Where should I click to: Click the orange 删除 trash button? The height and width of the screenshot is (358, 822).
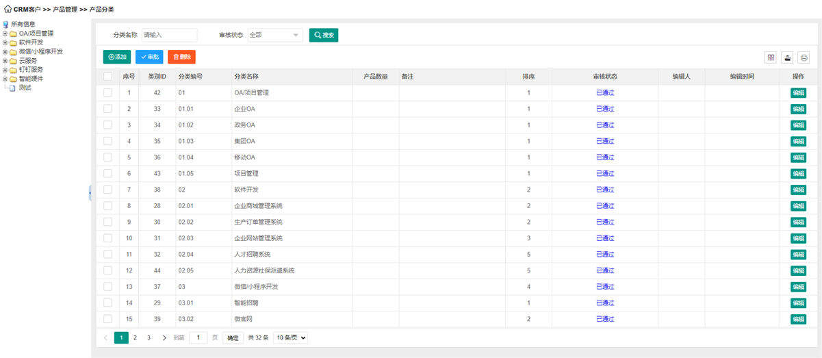pyautogui.click(x=181, y=57)
